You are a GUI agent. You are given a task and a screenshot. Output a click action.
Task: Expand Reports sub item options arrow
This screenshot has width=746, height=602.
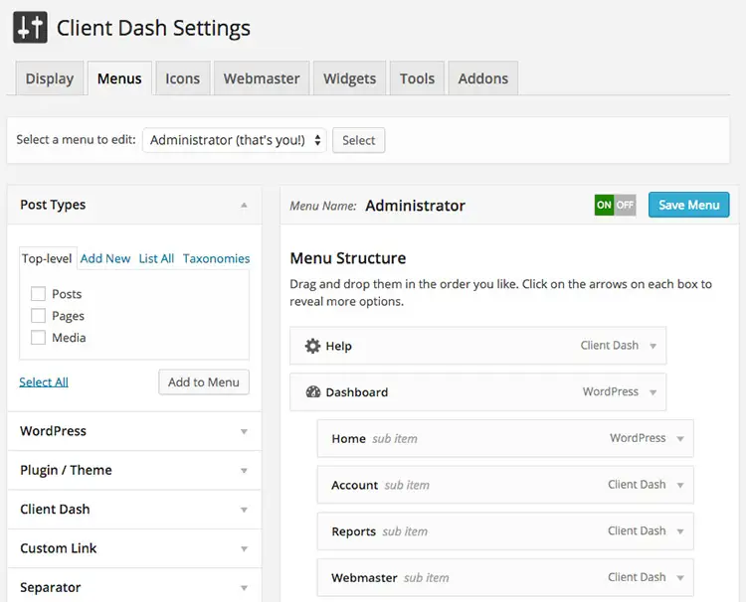click(680, 531)
